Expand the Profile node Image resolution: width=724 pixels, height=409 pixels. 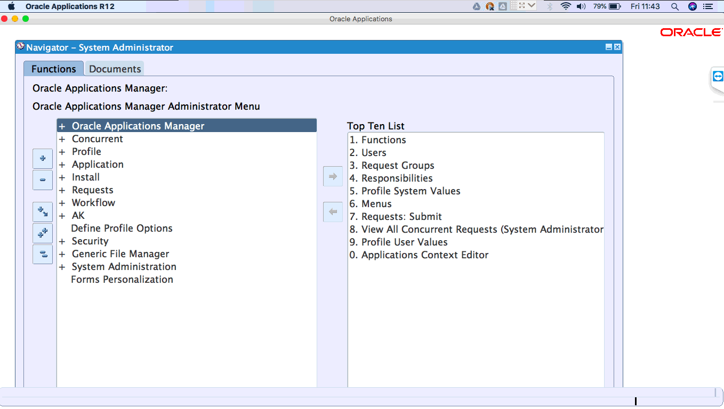[62, 152]
